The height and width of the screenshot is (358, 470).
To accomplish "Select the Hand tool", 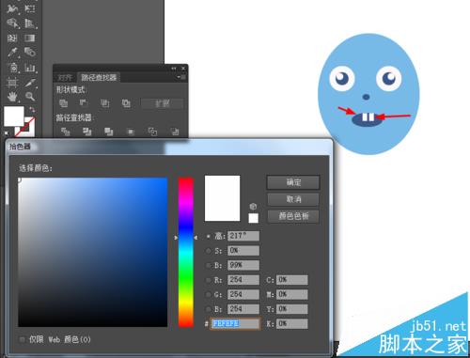I will (12, 97).
